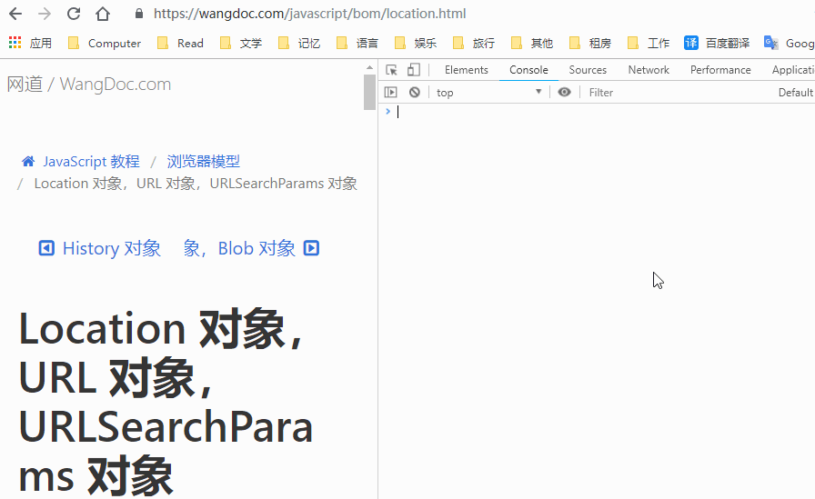
Task: Switch to the Elements tab
Action: [467, 70]
